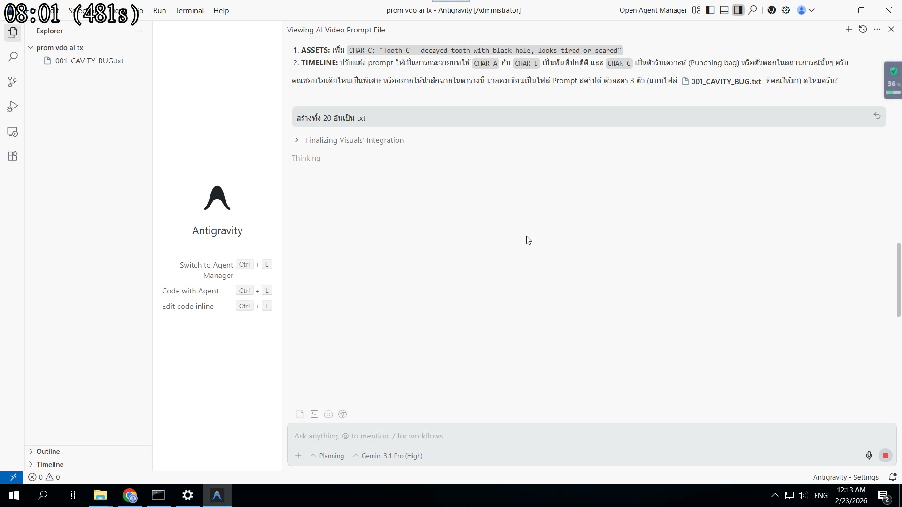Toggle the bottom panel visibility
The width and height of the screenshot is (902, 507).
[724, 10]
